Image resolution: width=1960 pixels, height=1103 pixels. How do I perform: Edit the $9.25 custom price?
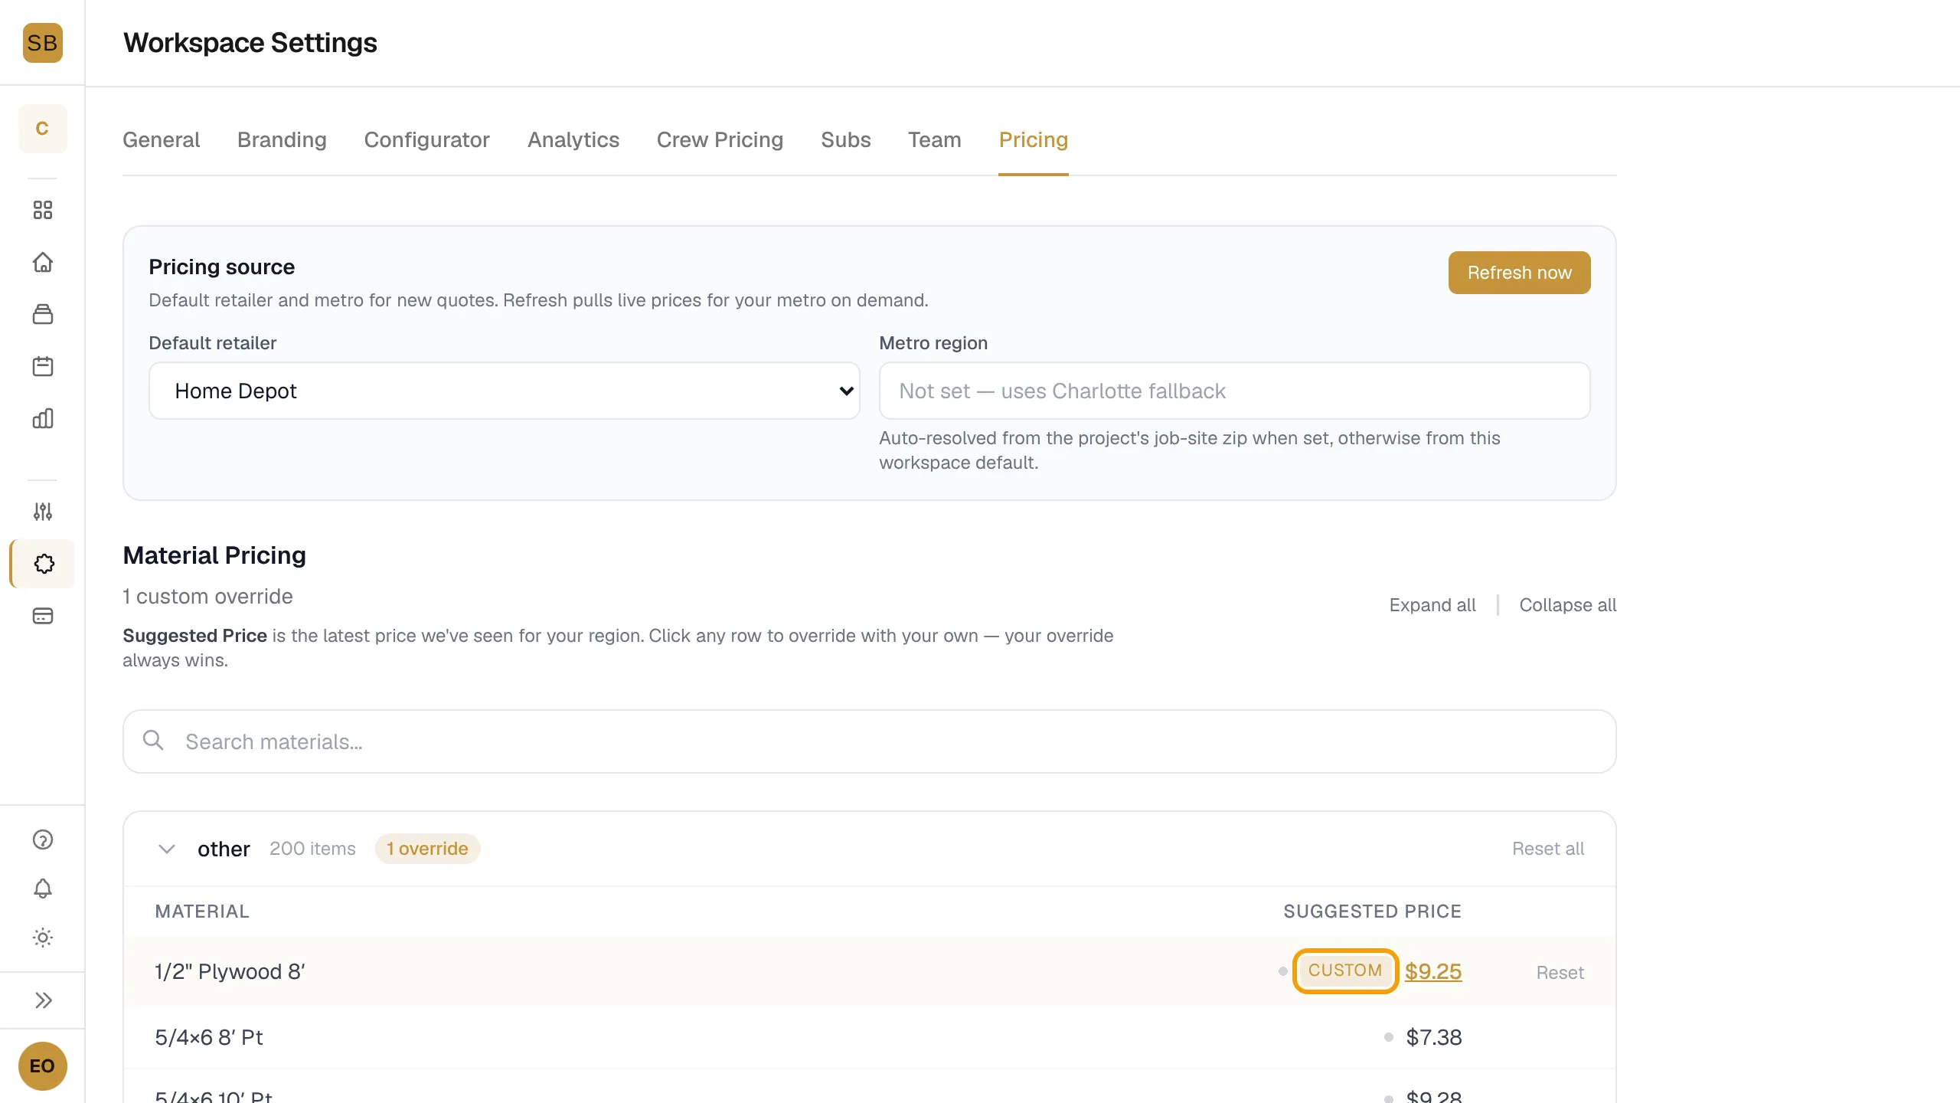[x=1432, y=971]
